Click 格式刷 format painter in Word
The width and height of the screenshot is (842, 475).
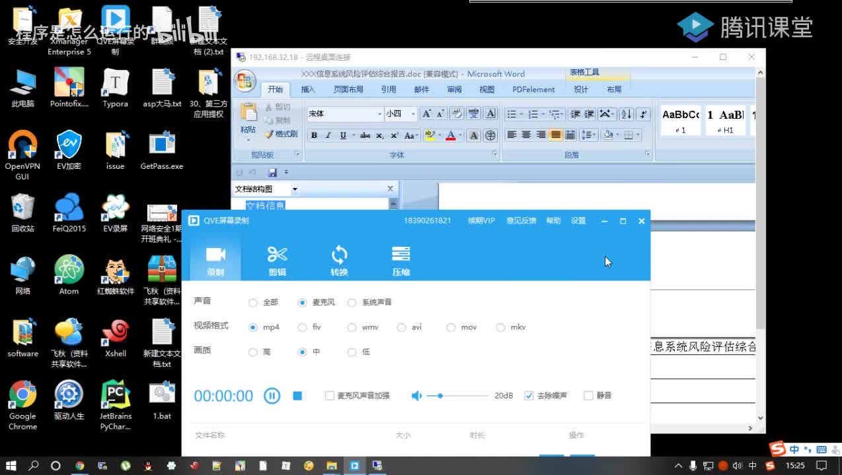pos(281,134)
